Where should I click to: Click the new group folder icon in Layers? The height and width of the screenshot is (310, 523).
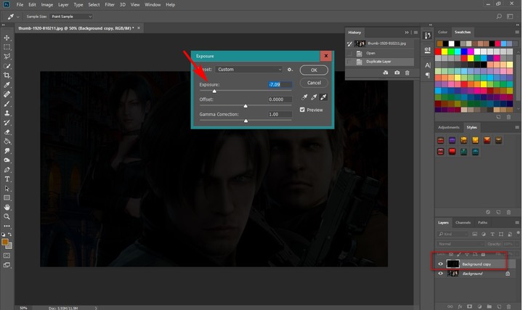click(489, 306)
